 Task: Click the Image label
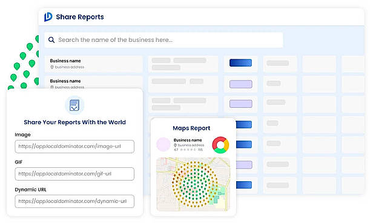22,135
